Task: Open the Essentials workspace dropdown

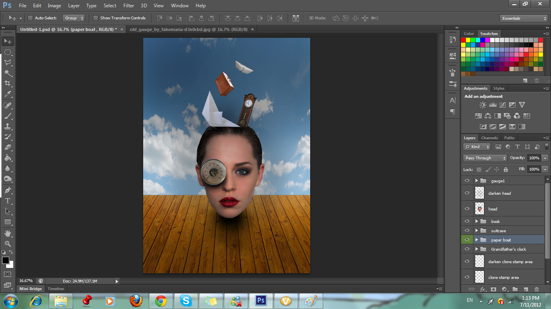Action: (524, 19)
